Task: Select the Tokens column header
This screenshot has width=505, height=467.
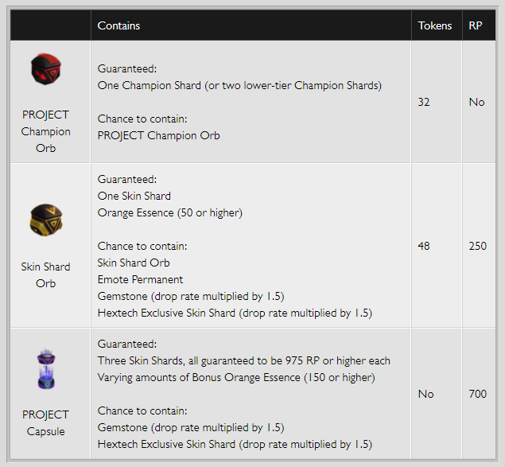Action: click(435, 25)
